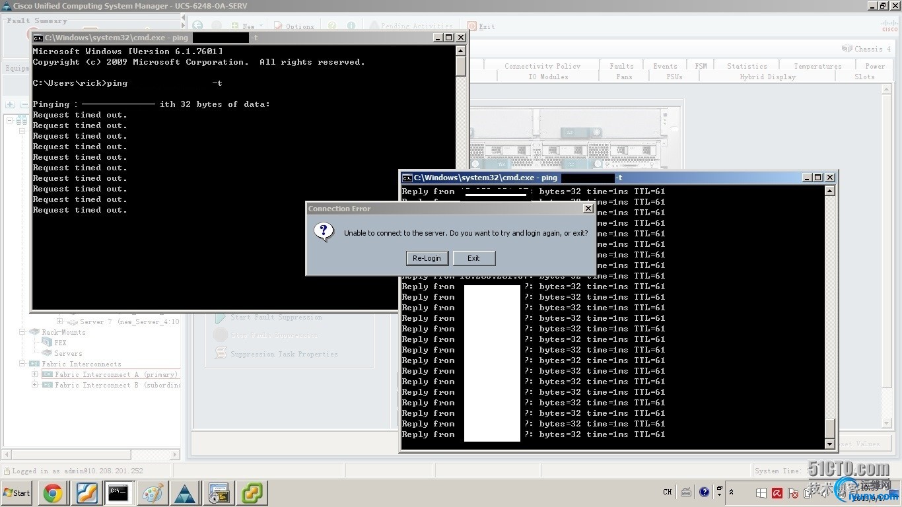The width and height of the screenshot is (902, 507).
Task: Click the red tray icon beside Windows flag
Action: [x=777, y=493]
